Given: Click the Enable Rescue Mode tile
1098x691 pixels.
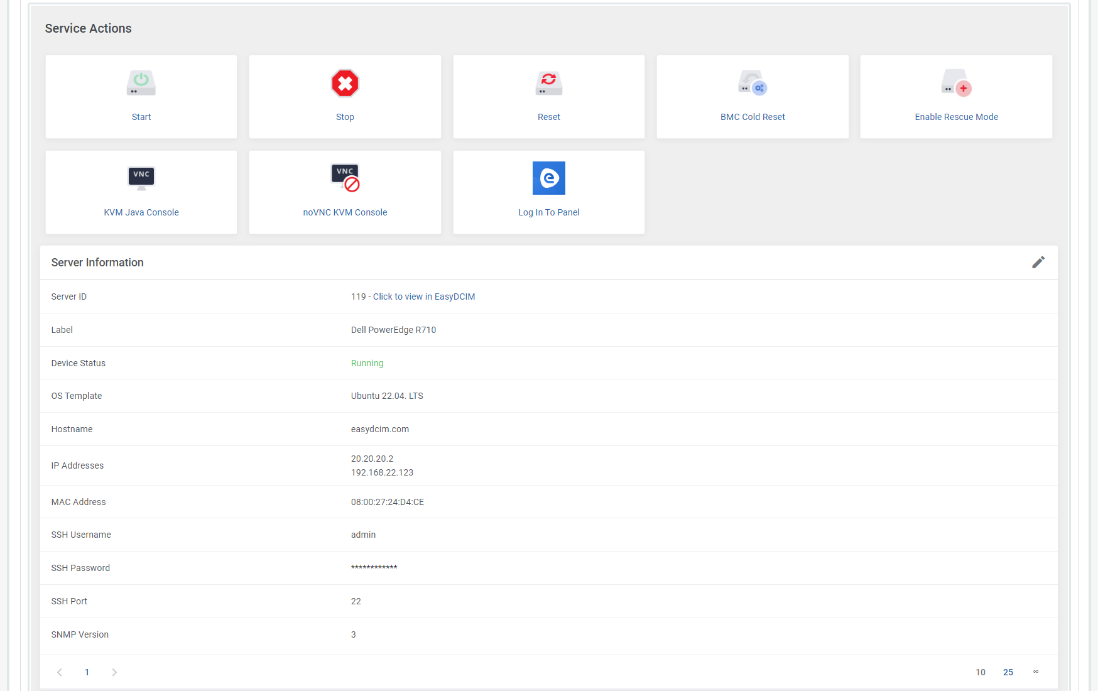Looking at the screenshot, I should [x=956, y=97].
